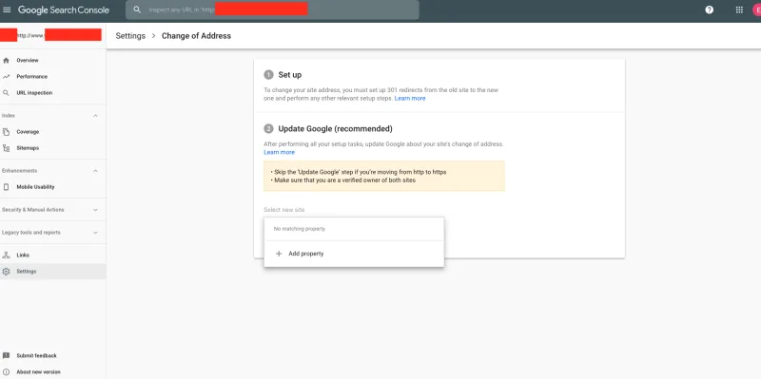Click the Links network icon

point(6,255)
